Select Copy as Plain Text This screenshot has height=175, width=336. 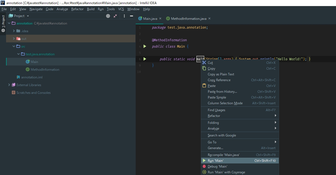(x=240, y=74)
